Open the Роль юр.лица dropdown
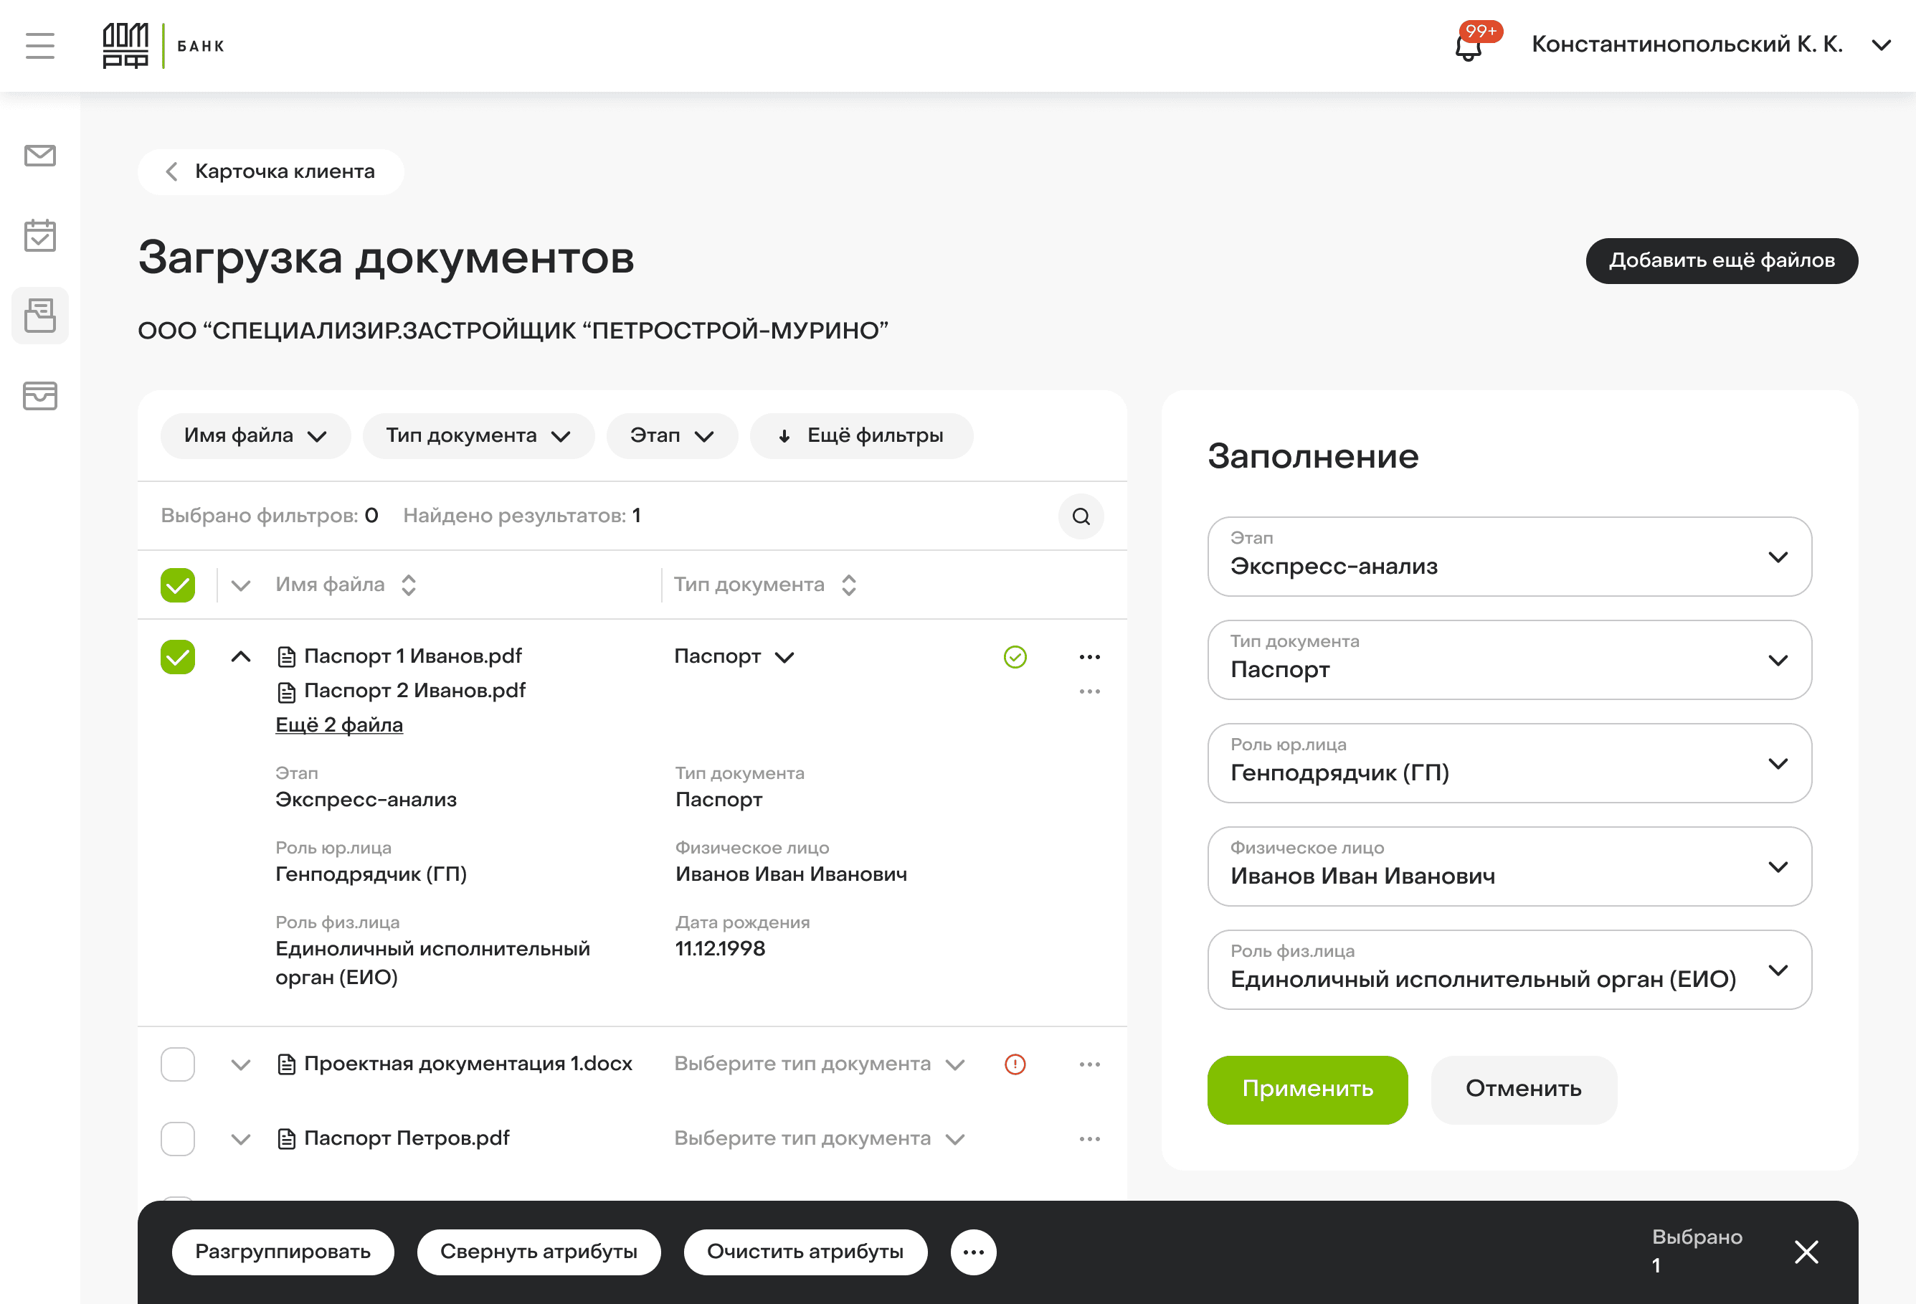The height and width of the screenshot is (1304, 1916). (1509, 763)
